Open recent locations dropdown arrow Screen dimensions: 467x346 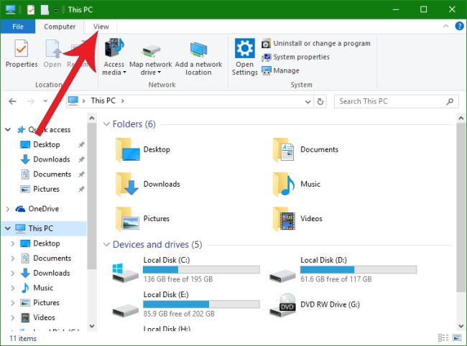click(x=45, y=101)
